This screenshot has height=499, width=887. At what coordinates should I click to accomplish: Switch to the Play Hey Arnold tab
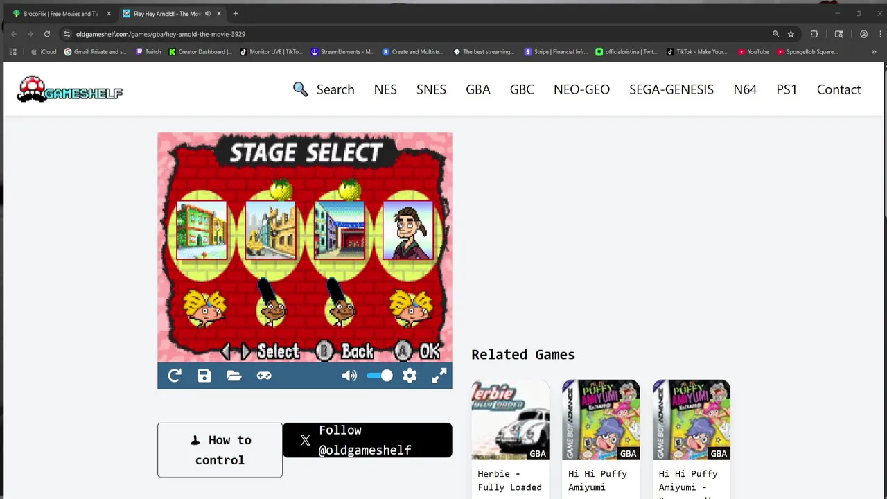(166, 14)
